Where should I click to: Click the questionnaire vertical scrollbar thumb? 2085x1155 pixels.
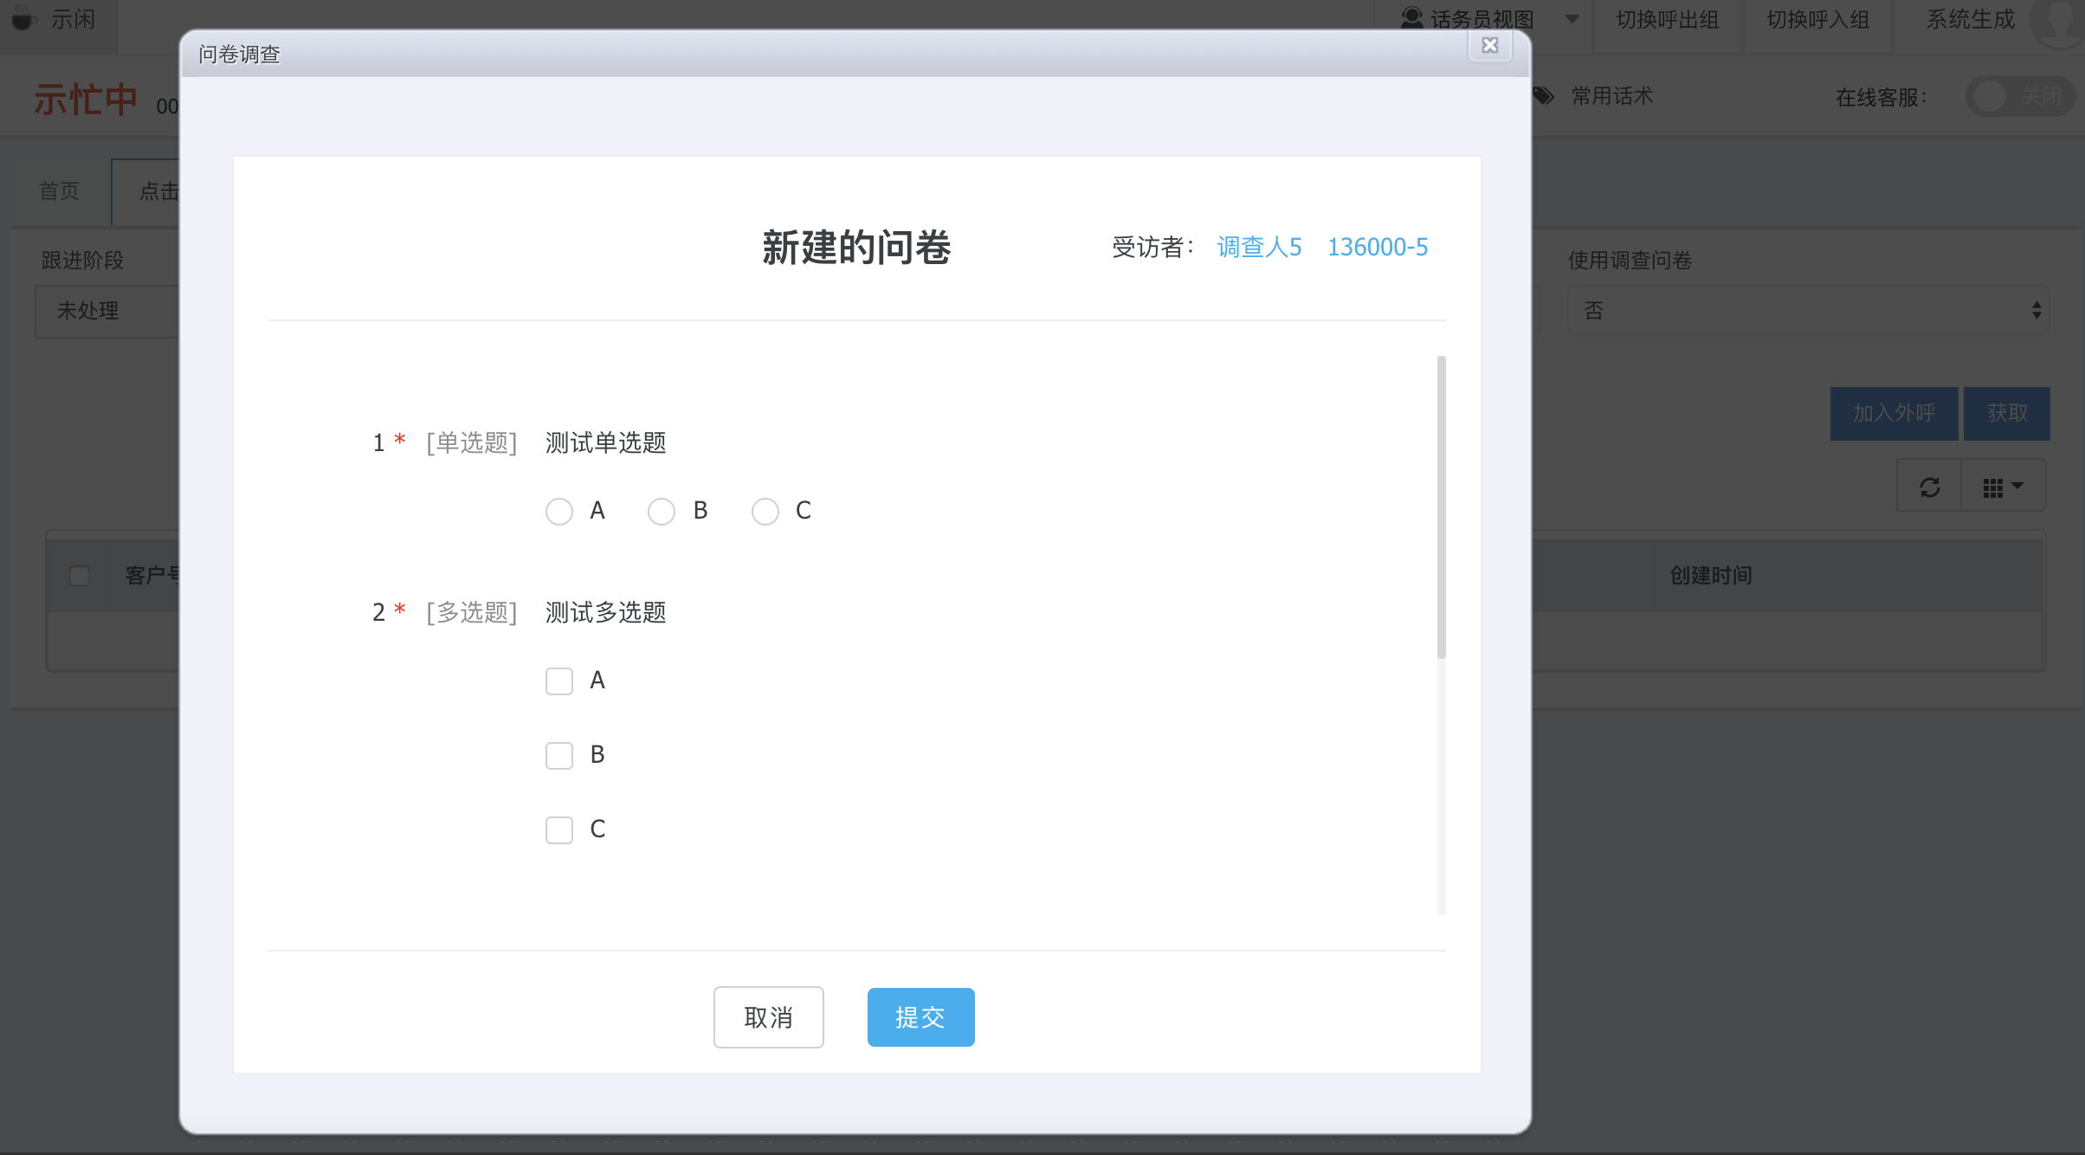coord(1441,507)
